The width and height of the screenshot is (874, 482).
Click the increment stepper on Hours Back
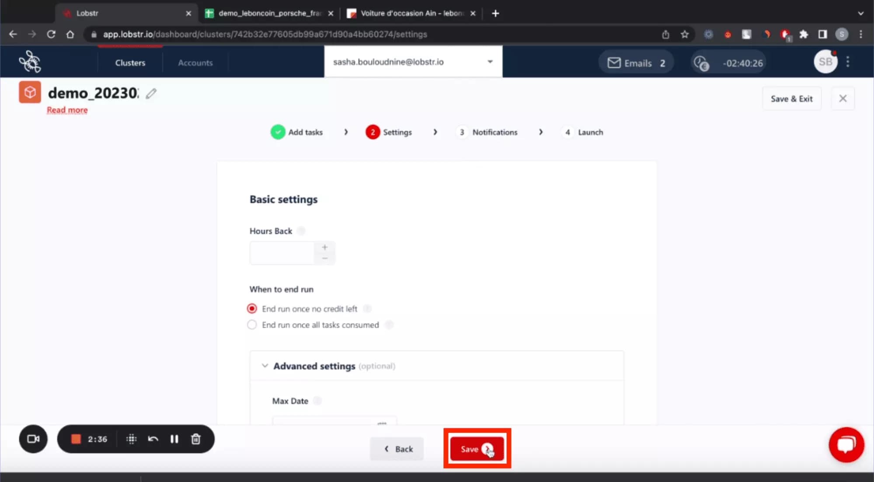click(324, 247)
